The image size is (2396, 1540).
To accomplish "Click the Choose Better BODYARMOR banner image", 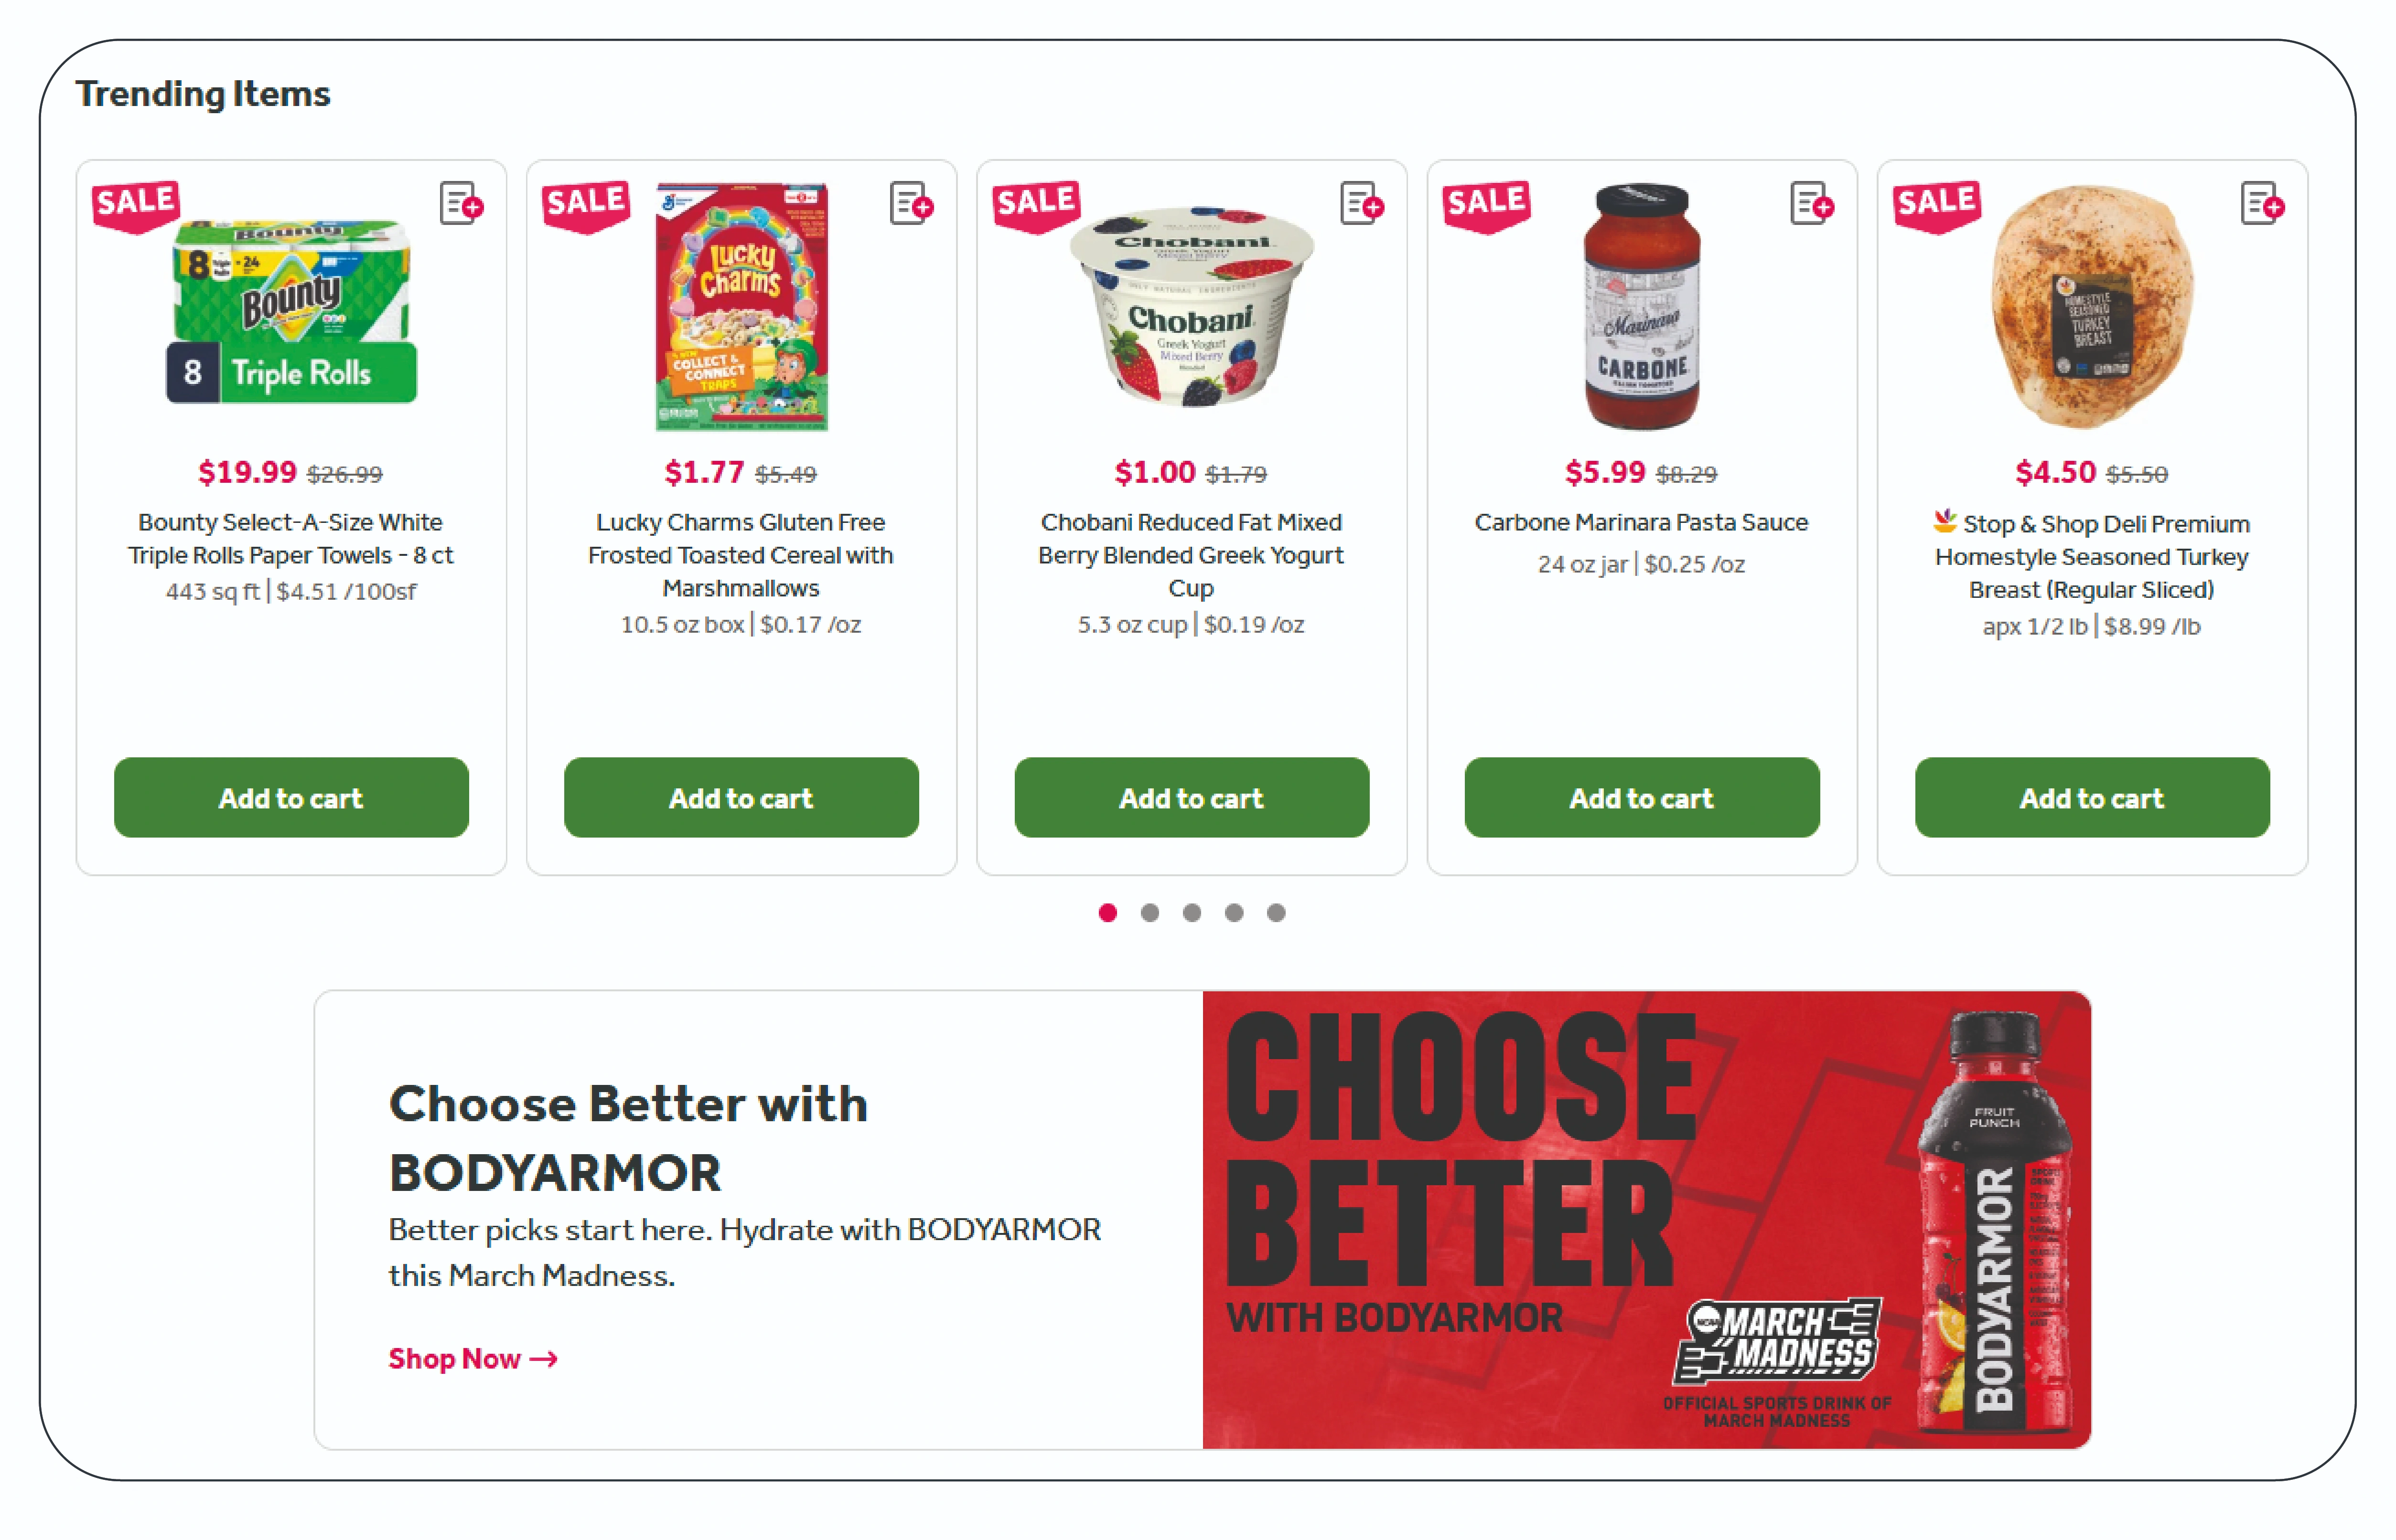I will (x=1646, y=1219).
